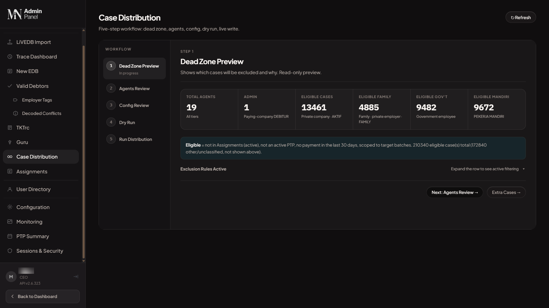Screen dimensions: 549x308
Task: Click the back chevron in Back to Dashboard
Action: 13,296
